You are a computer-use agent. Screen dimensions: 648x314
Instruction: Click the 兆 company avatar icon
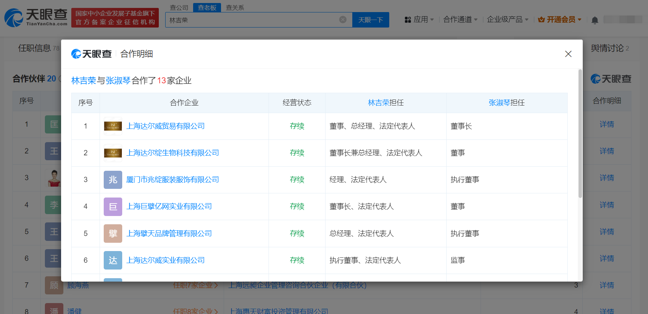coord(113,180)
